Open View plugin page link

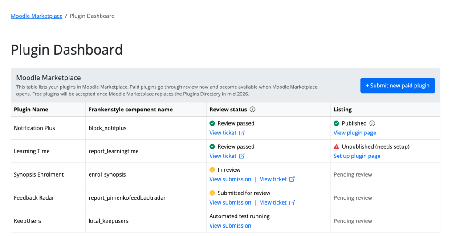click(355, 133)
